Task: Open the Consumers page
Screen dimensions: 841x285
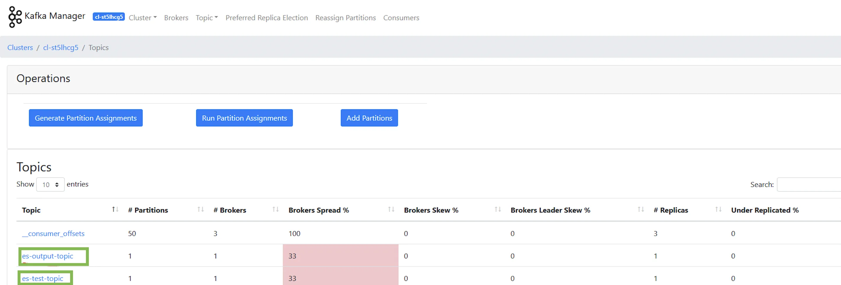Action: [401, 18]
